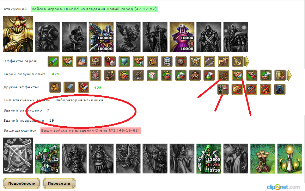This screenshot has height=191, width=305.
Task: Select the screaming face effect icon
Action: [x=195, y=75]
